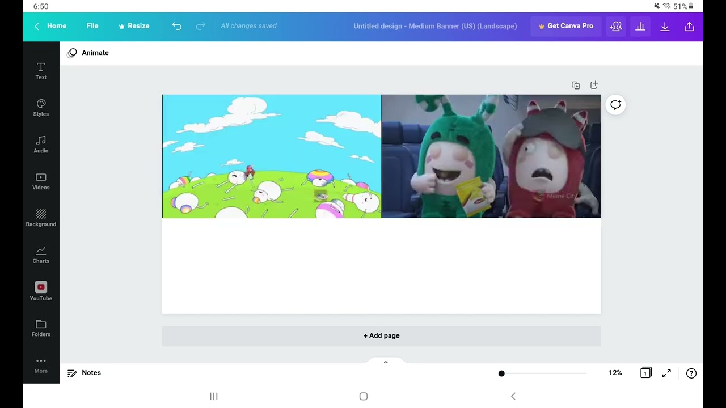The image size is (726, 408).
Task: Expand the page thumbnails drawer chevron
Action: tap(386, 362)
